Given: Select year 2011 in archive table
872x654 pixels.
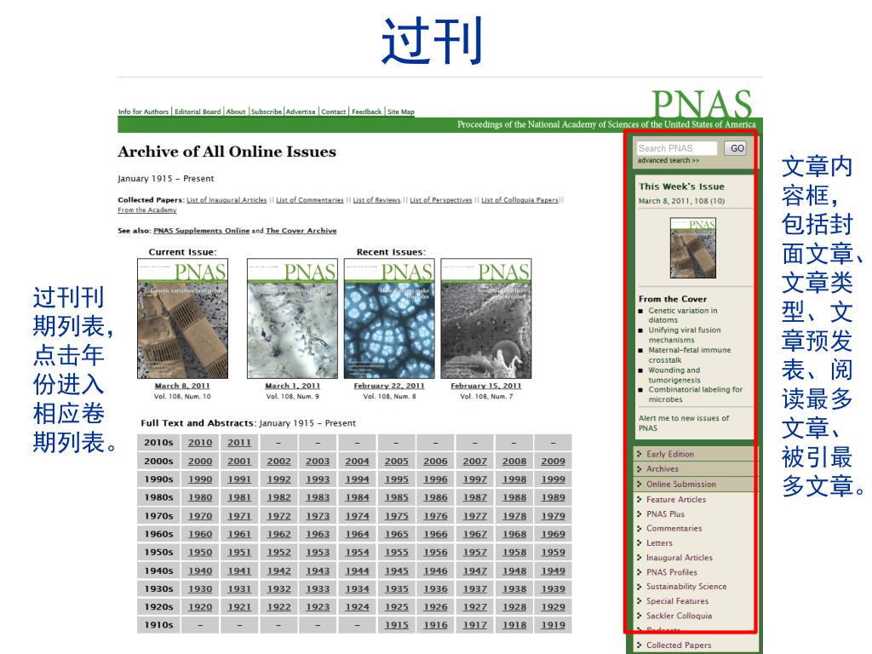Looking at the screenshot, I should [239, 443].
